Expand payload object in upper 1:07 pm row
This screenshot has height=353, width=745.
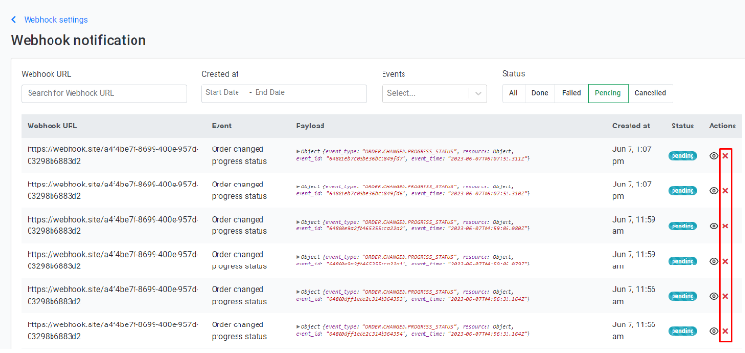pyautogui.click(x=298, y=151)
